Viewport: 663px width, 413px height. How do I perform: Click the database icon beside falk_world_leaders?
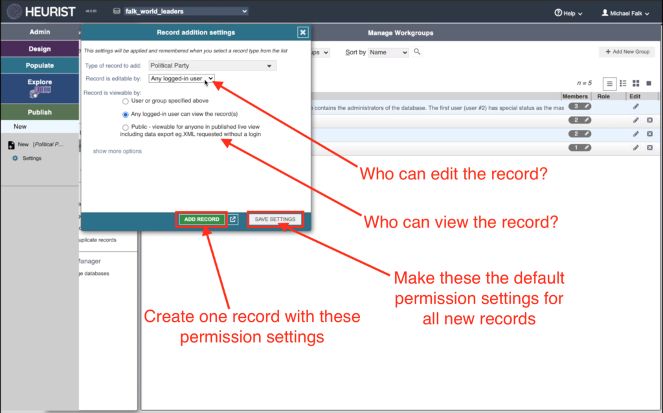coord(117,12)
